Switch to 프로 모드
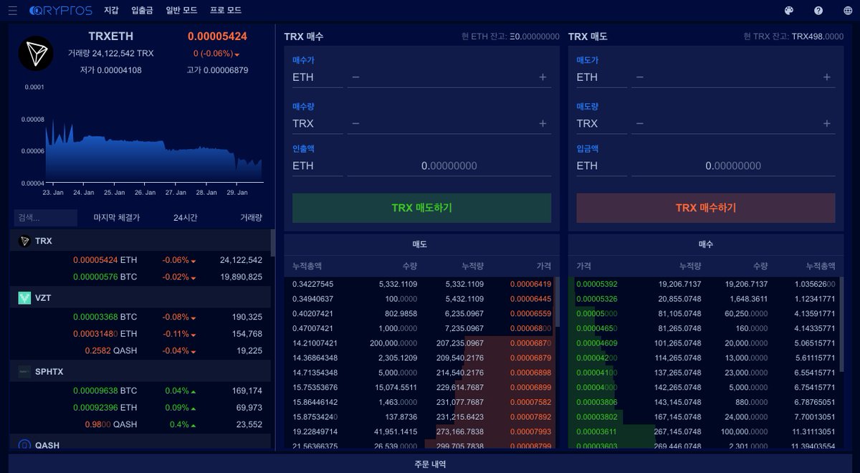This screenshot has height=473, width=860. coord(226,11)
